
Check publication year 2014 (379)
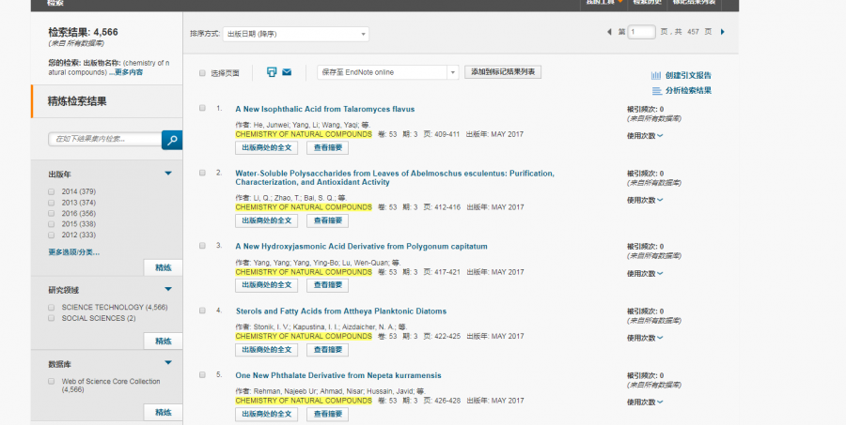[52, 191]
